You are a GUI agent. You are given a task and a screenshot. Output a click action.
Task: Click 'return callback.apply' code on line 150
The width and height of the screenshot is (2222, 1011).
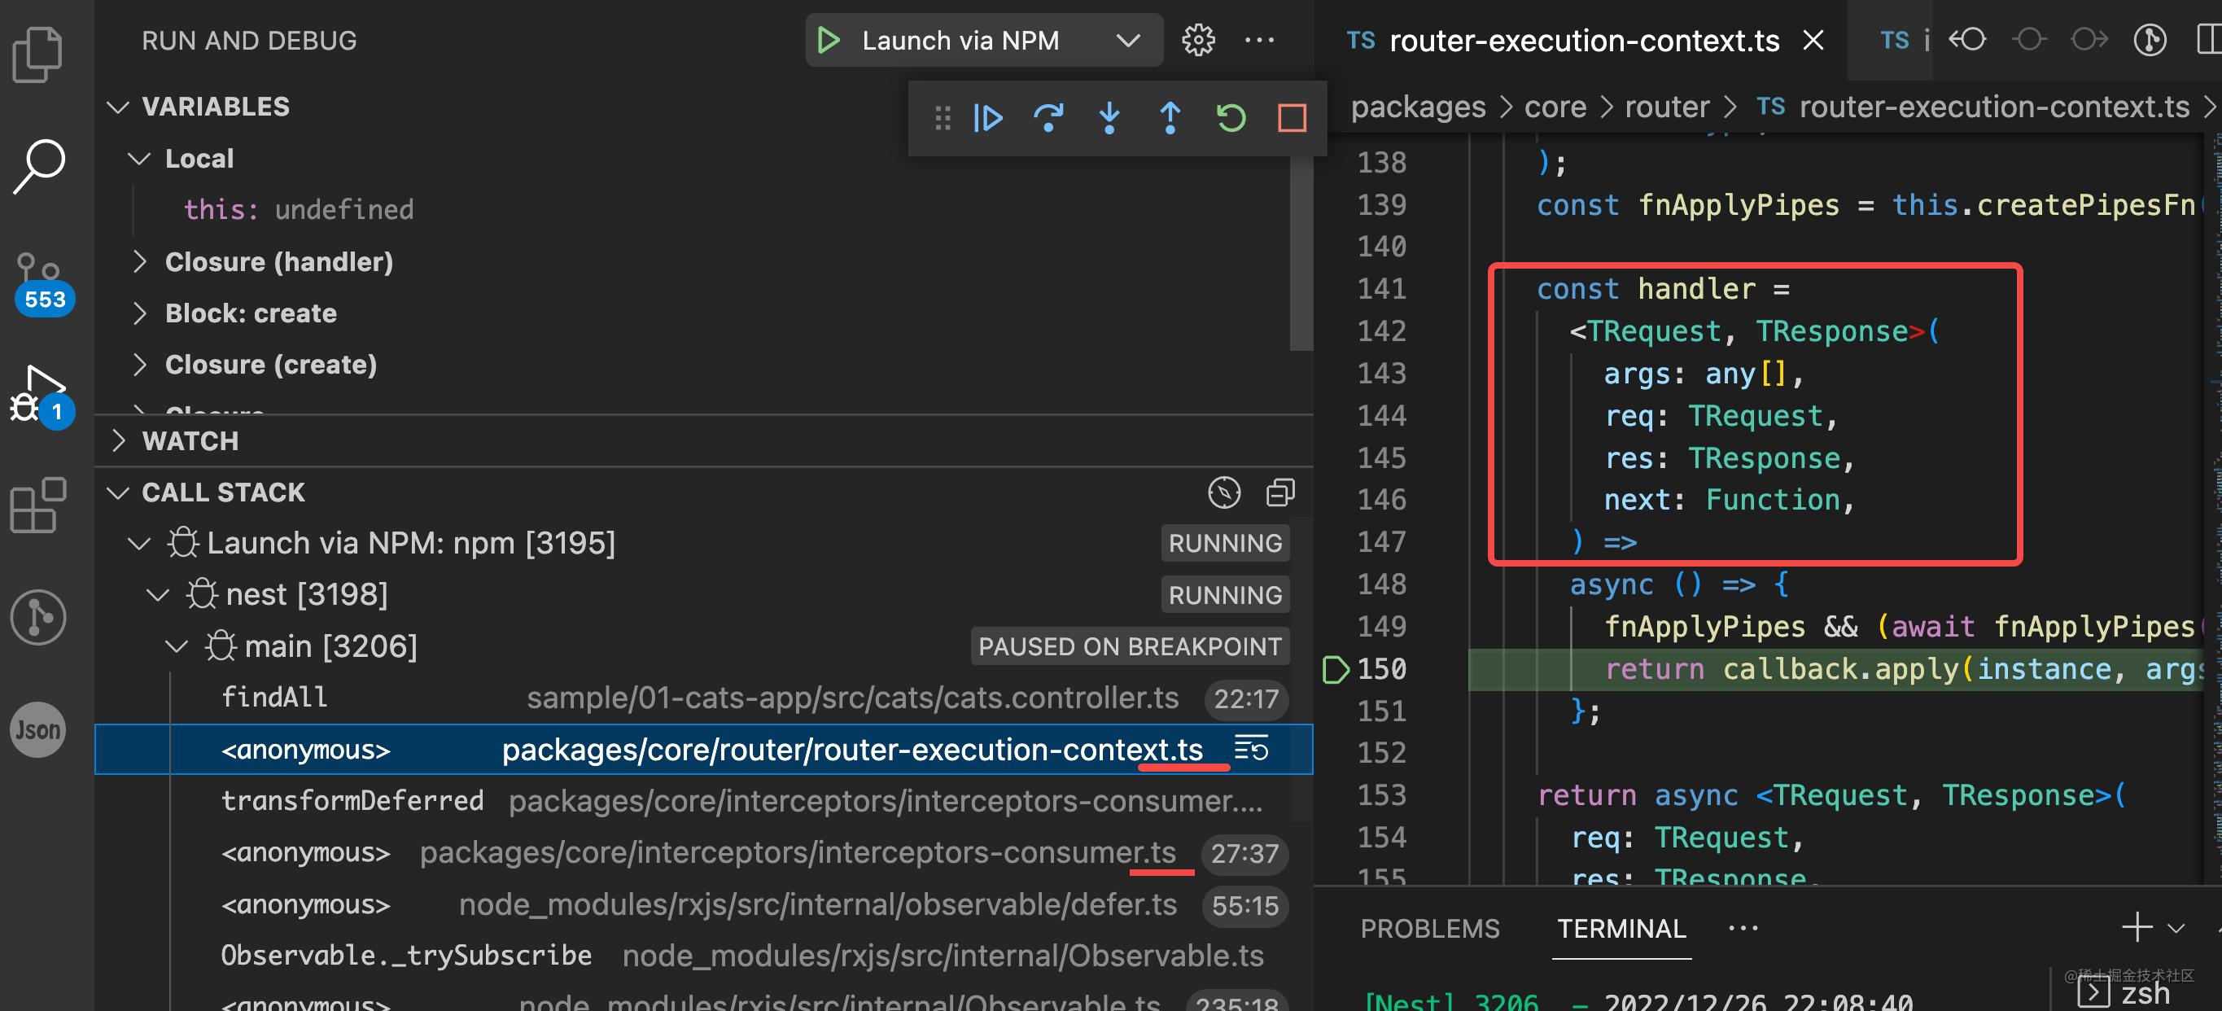1782,669
